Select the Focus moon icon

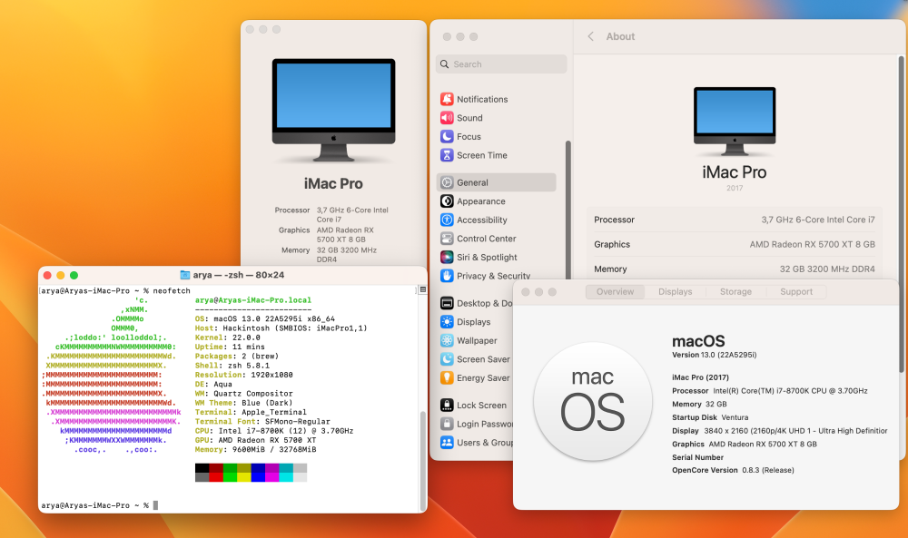click(x=447, y=136)
